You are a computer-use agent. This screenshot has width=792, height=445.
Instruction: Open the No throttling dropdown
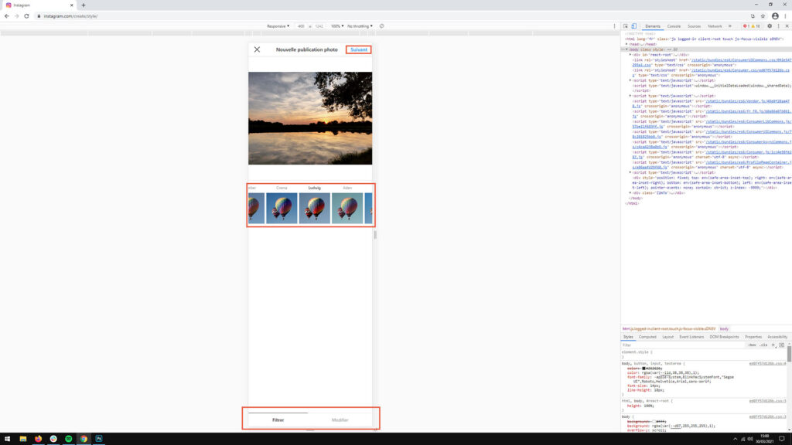(360, 26)
